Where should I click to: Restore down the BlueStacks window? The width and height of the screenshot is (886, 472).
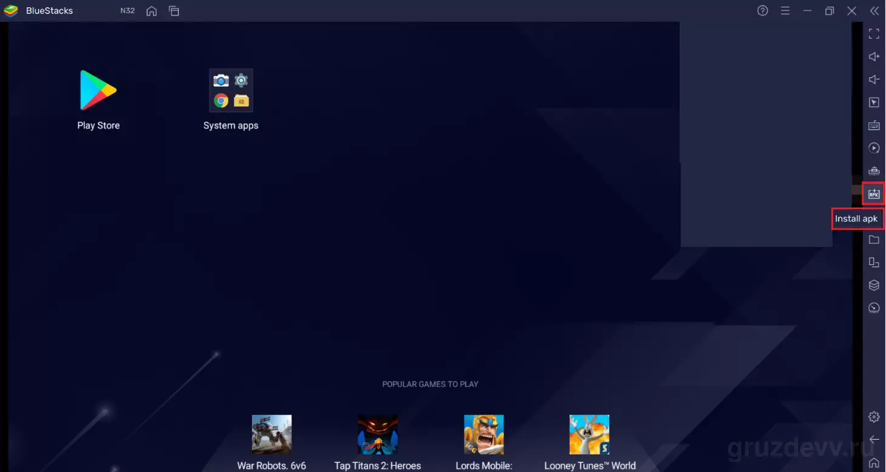tap(830, 11)
